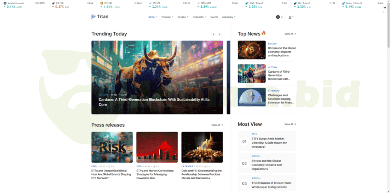Show previous Trending Today slide
Screen dimensions: 390x193
pos(213,34)
